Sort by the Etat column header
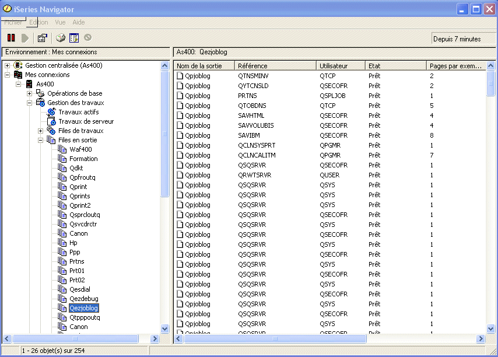Viewport: 498px width, 357px height. 396,66
